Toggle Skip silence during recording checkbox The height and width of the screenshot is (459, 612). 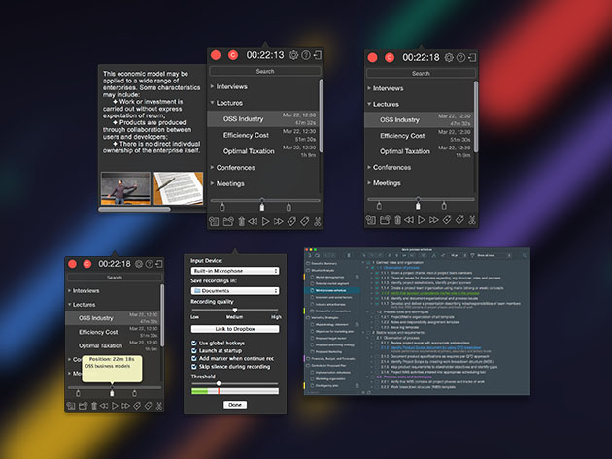click(x=194, y=367)
